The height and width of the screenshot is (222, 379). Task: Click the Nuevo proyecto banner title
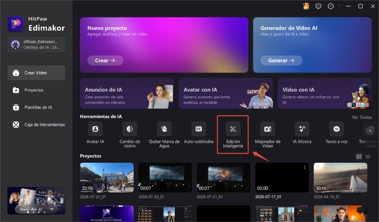(107, 28)
